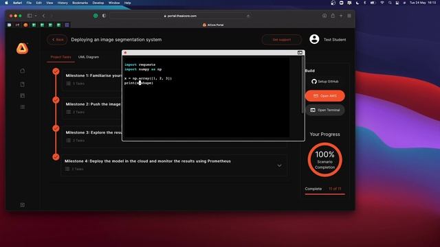Click the Milestone 2 completed checkmark
Viewport: 440px width, 247px height.
56,99
